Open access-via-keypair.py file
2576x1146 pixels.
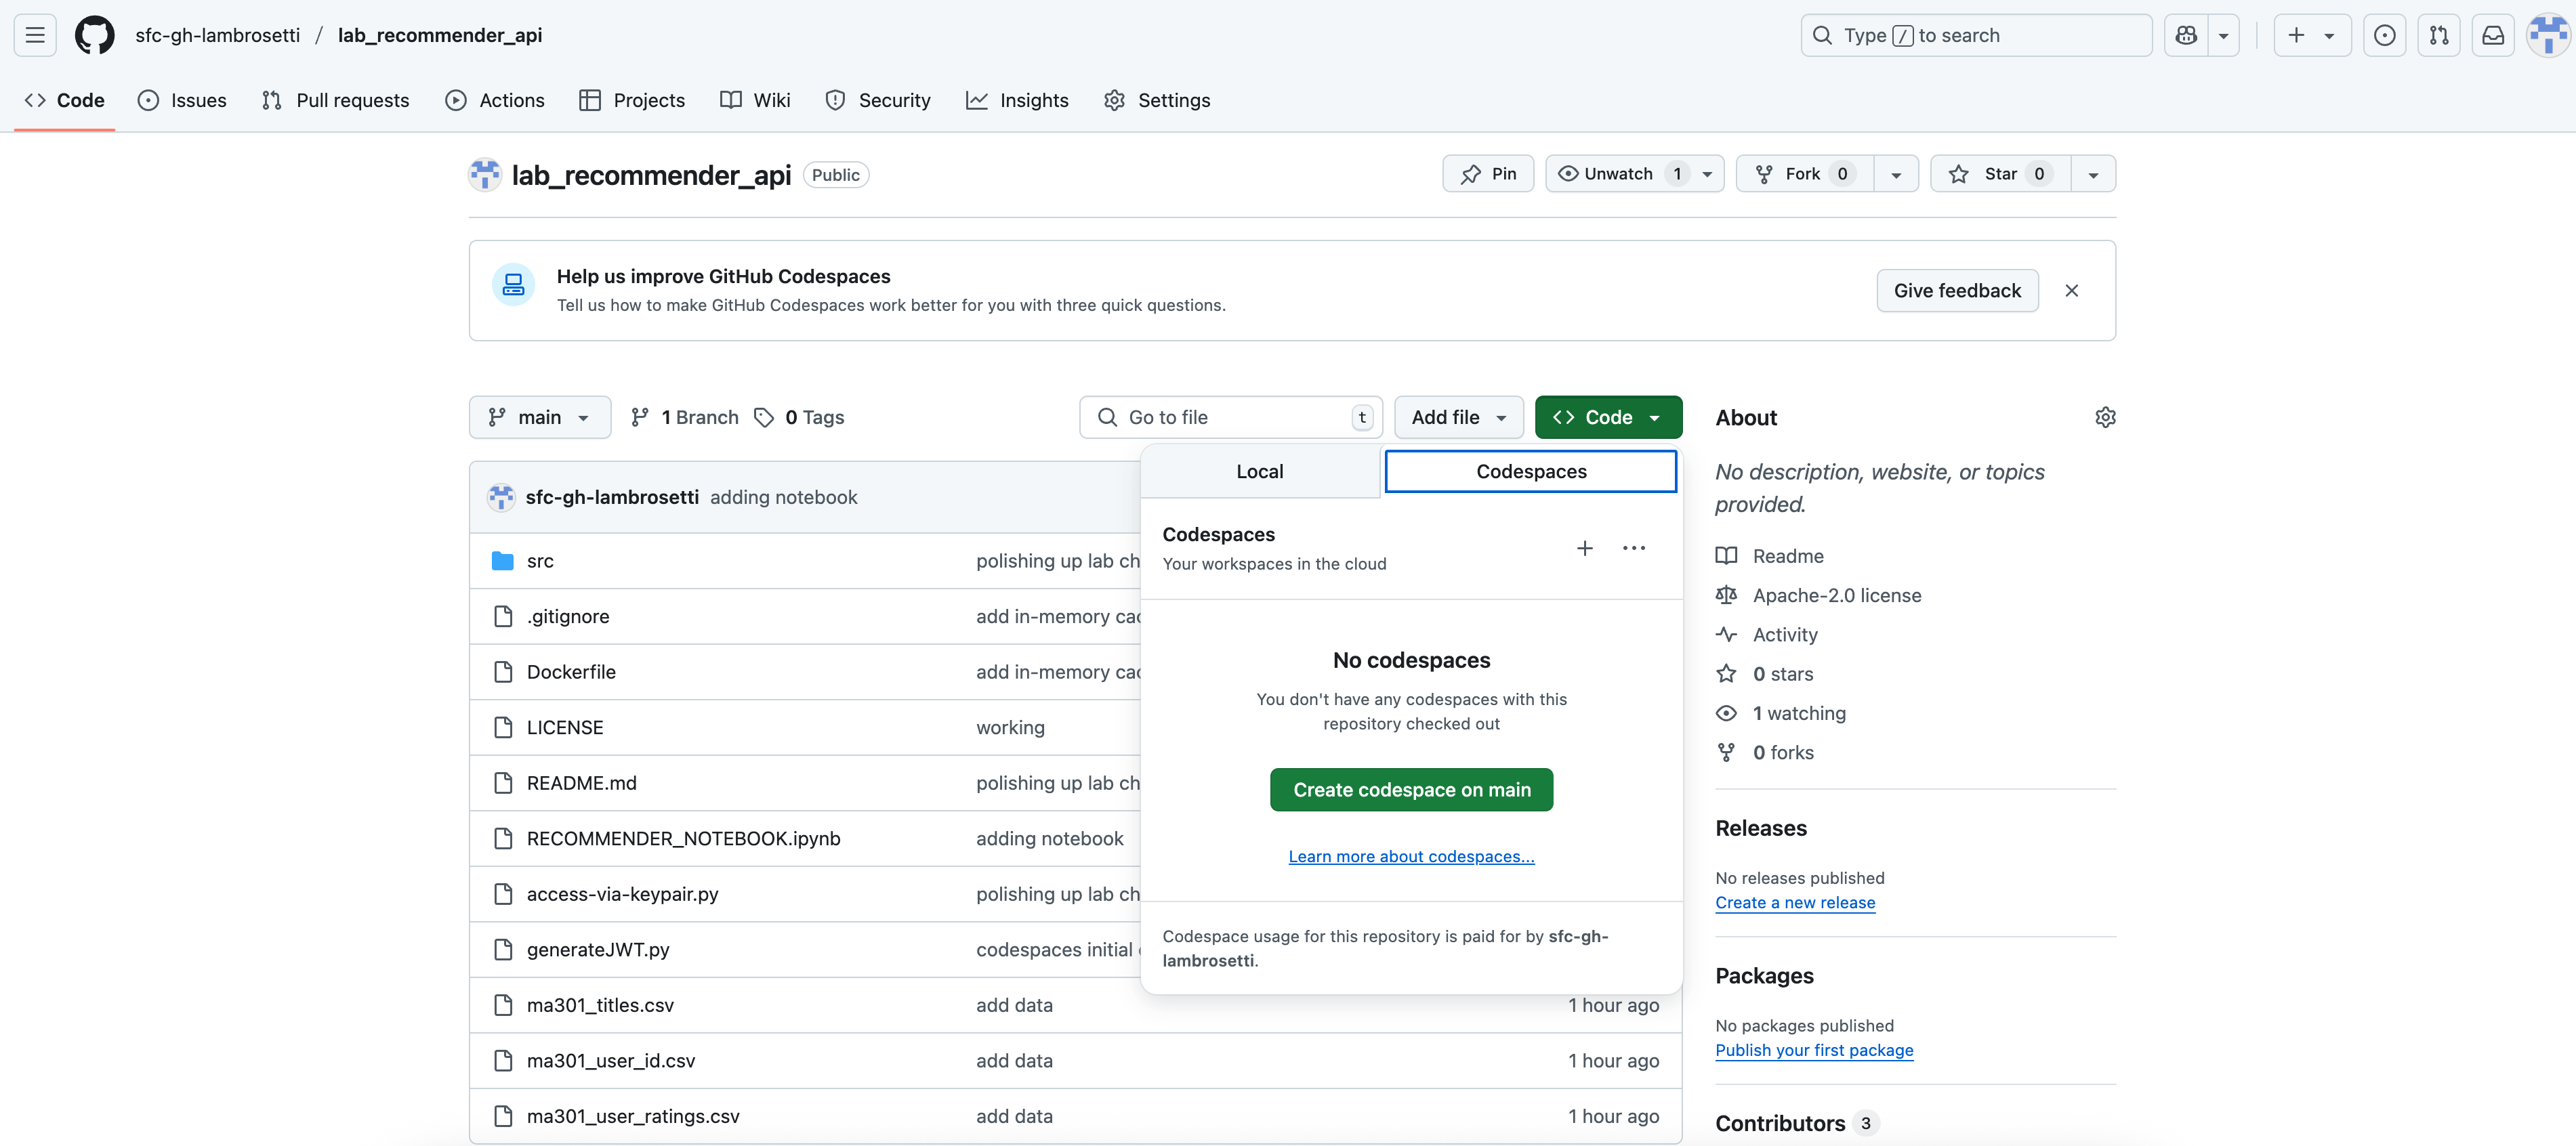coord(622,894)
